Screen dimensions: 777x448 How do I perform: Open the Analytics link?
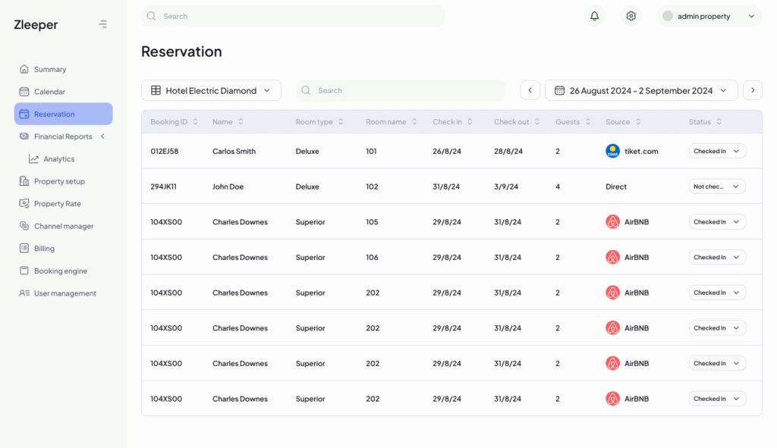coord(58,159)
